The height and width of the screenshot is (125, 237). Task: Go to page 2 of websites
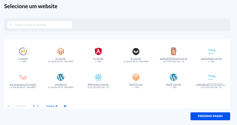point(38,106)
